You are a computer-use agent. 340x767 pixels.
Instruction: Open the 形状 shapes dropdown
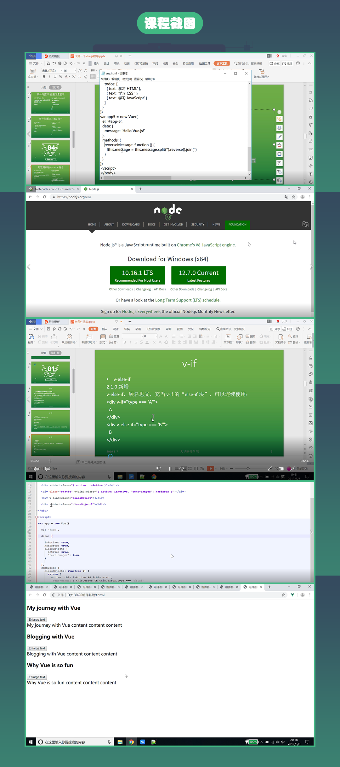point(240,339)
